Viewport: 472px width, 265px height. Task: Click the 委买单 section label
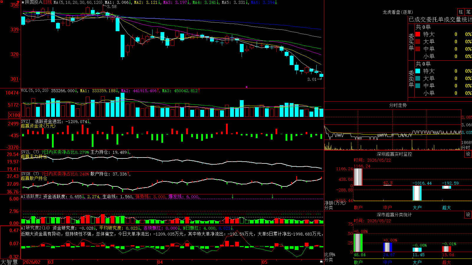(x=411, y=42)
